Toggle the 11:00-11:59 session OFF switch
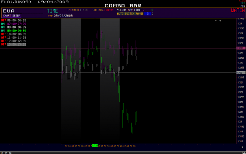The image size is (246, 154). [x=4, y=38]
